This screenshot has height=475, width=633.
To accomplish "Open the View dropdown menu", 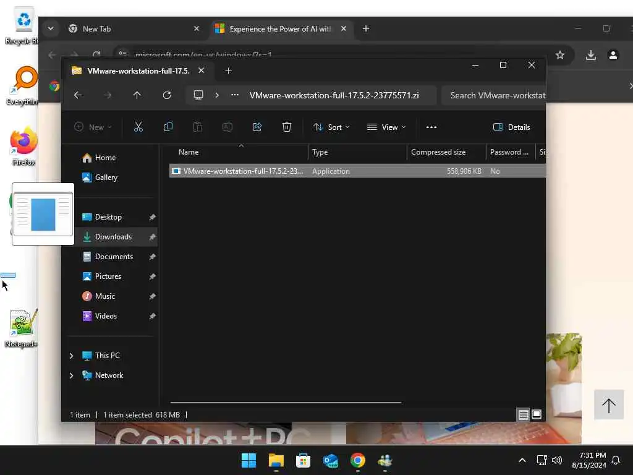I will coord(386,127).
